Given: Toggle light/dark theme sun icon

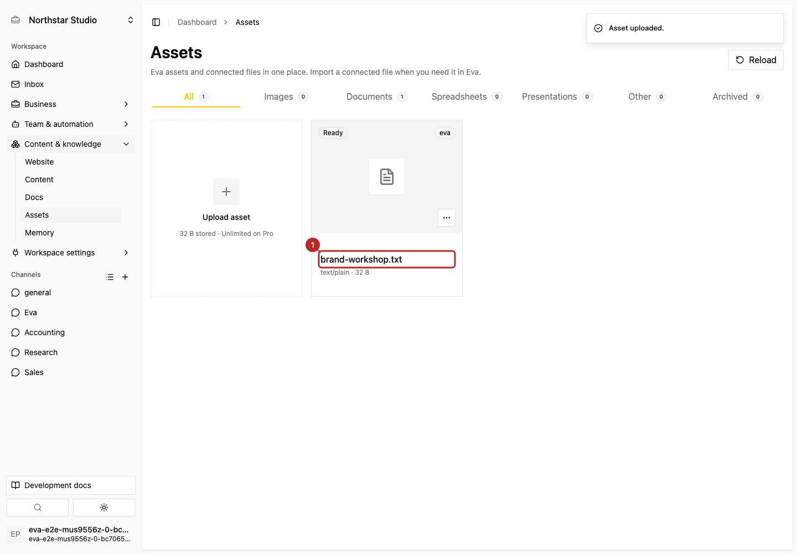Looking at the screenshot, I should pos(104,507).
